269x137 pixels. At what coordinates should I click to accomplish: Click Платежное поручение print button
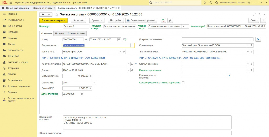point(141,20)
